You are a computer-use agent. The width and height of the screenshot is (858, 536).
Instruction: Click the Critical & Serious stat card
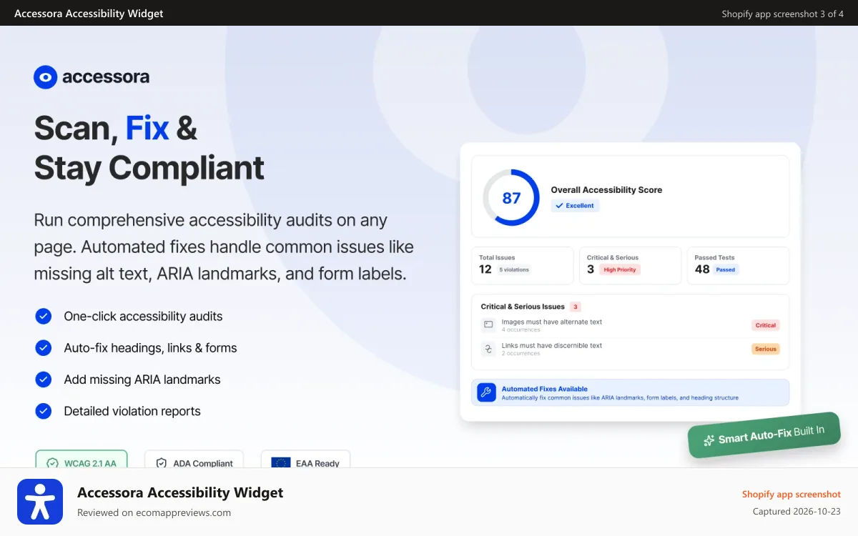pyautogui.click(x=630, y=266)
